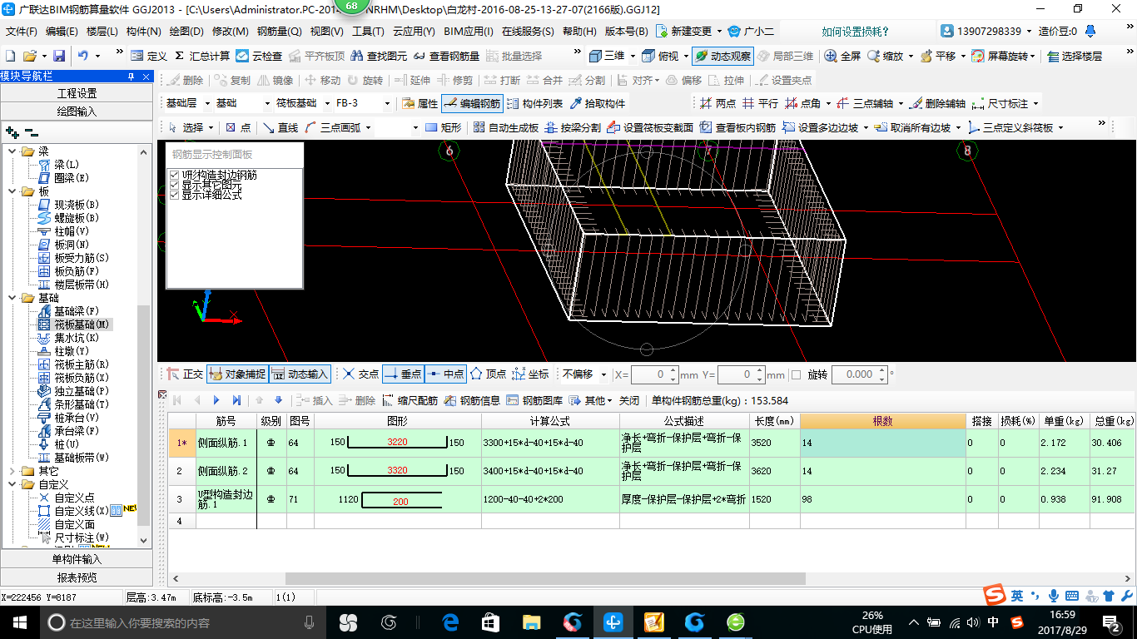Viewport: 1137px width, 639px height.
Task: Click 关闭 to close rebar editor
Action: (629, 400)
